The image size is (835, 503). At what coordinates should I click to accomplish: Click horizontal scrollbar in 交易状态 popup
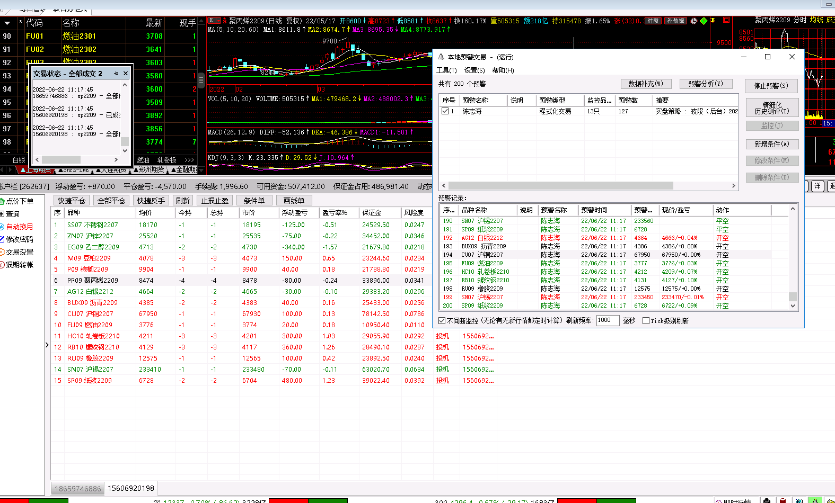(x=61, y=159)
